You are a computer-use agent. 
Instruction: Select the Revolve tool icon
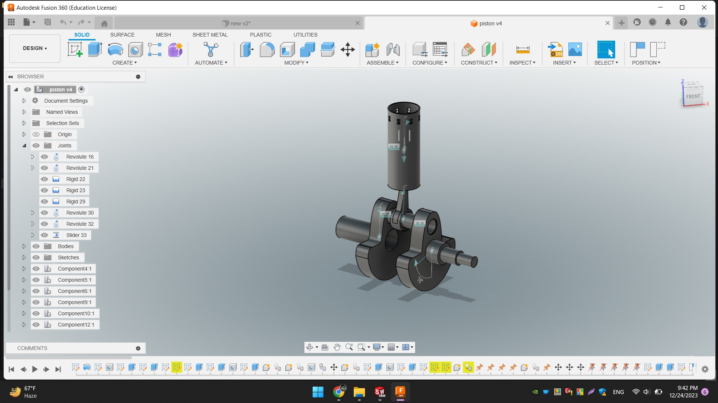[115, 49]
